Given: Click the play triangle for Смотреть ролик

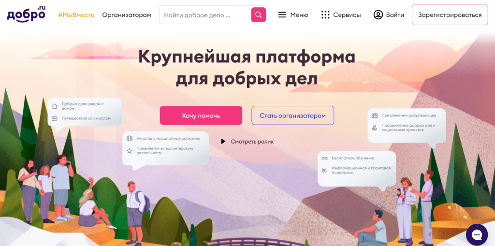Looking at the screenshot, I should 223,142.
